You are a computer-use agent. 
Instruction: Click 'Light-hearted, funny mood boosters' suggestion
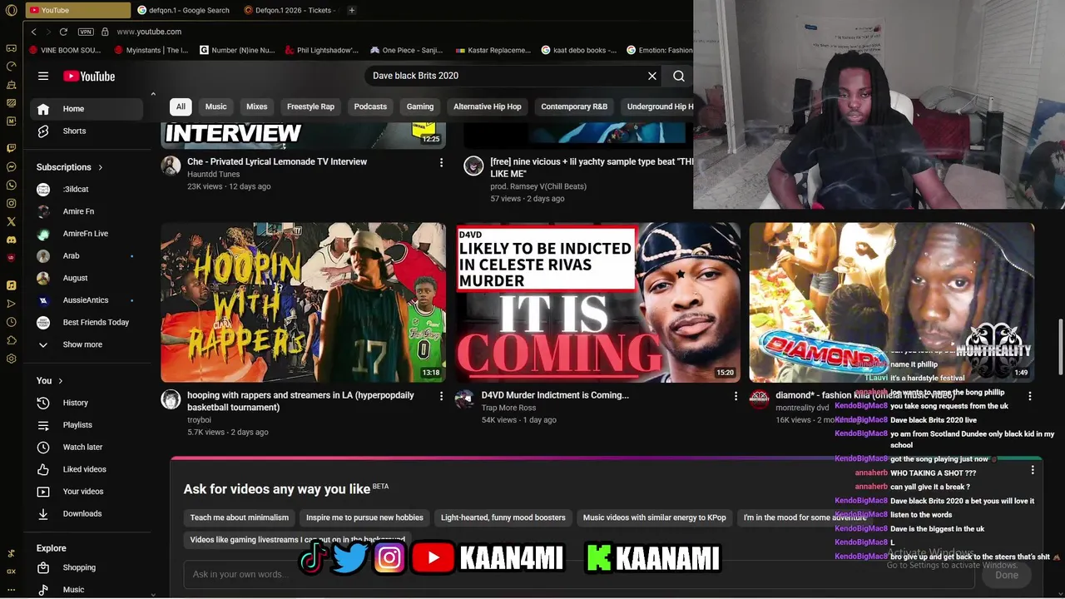click(503, 517)
